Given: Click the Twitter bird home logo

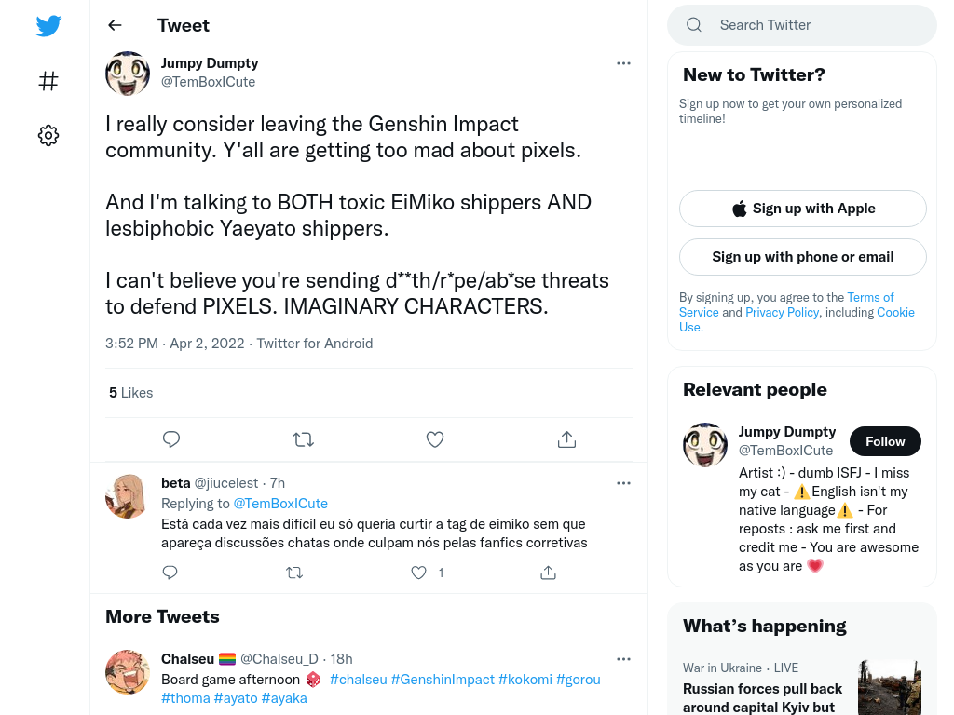Looking at the screenshot, I should click(48, 26).
